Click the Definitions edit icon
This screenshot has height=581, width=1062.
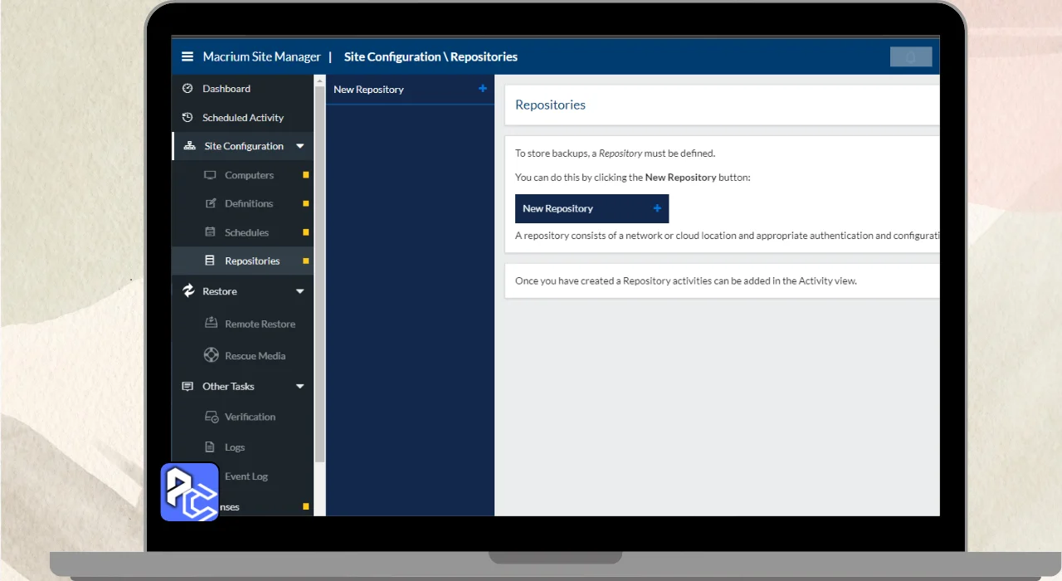point(210,203)
